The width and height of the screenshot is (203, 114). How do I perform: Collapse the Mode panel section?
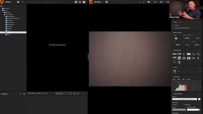tap(173, 22)
